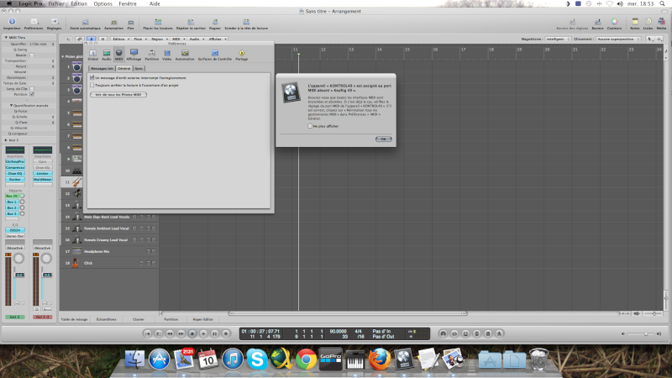Open Surfaces de Contrôle preferences
The image size is (672, 378).
(x=214, y=54)
